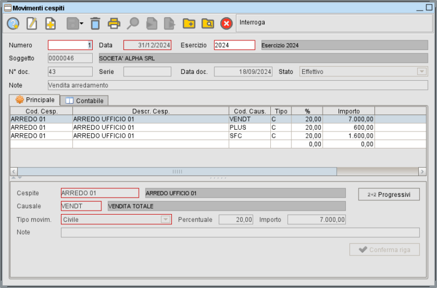Click the Interroga status text panel
Screen dimensions: 437x288
(x=334, y=23)
